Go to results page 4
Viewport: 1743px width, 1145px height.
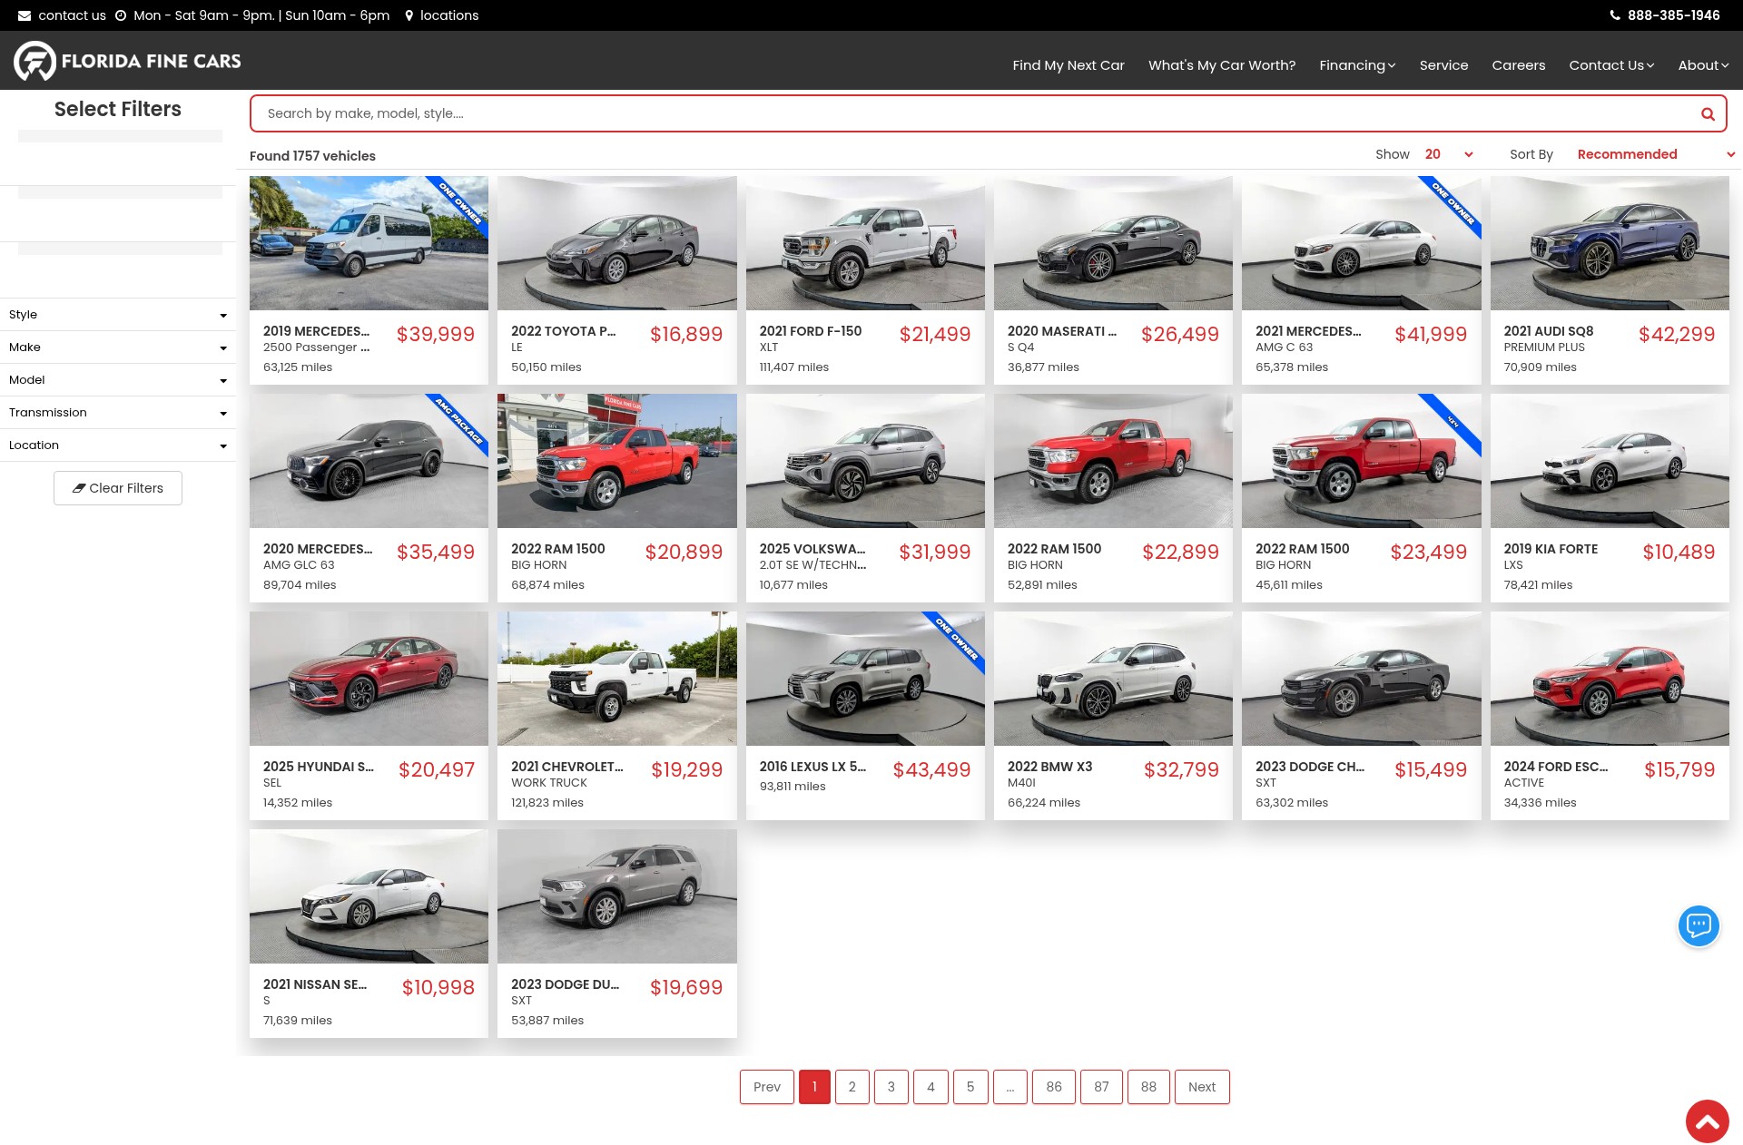click(x=931, y=1087)
